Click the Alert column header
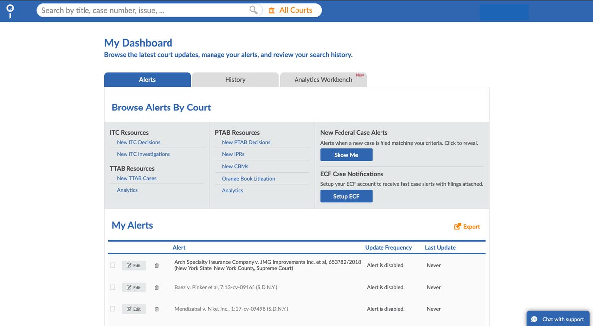The width and height of the screenshot is (593, 326). tap(179, 247)
